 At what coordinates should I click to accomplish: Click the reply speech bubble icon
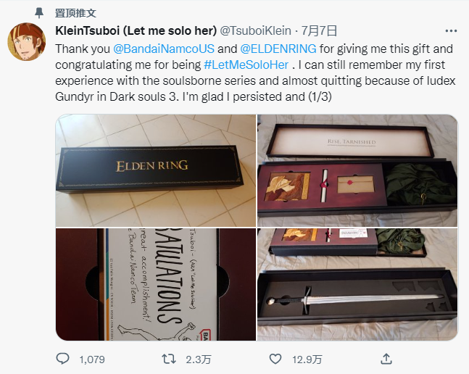click(62, 359)
